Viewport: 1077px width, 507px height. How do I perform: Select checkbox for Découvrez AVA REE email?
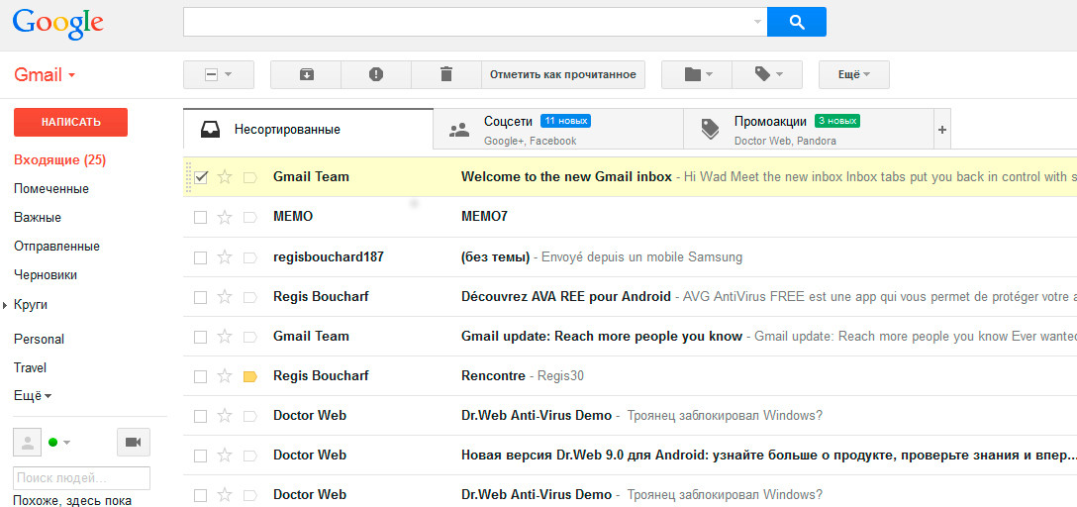tap(201, 297)
